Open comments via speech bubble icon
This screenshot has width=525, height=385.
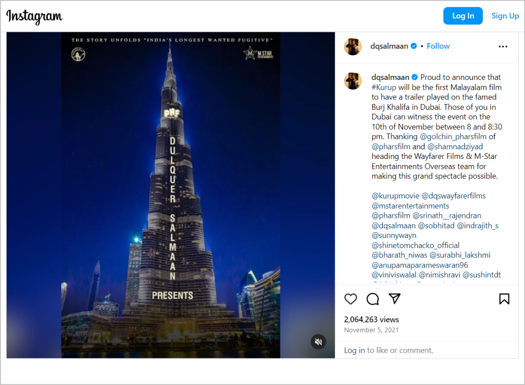(x=373, y=299)
